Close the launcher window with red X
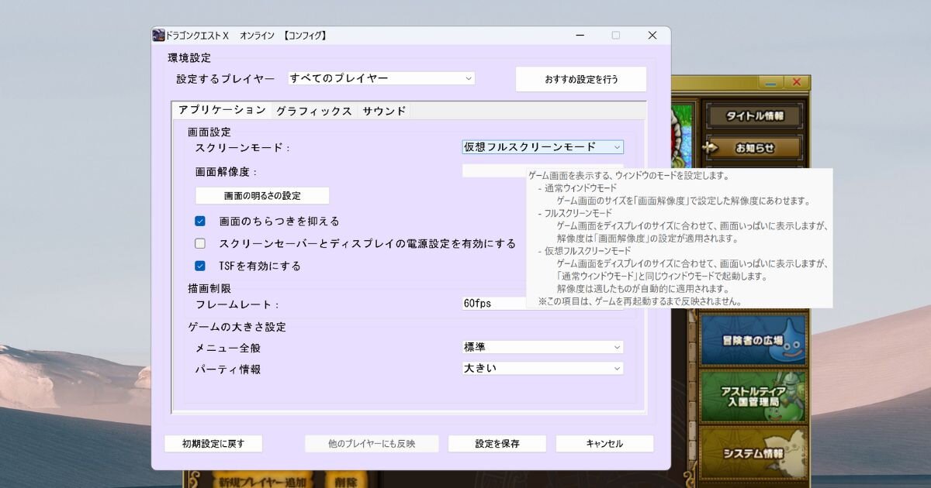 point(796,82)
